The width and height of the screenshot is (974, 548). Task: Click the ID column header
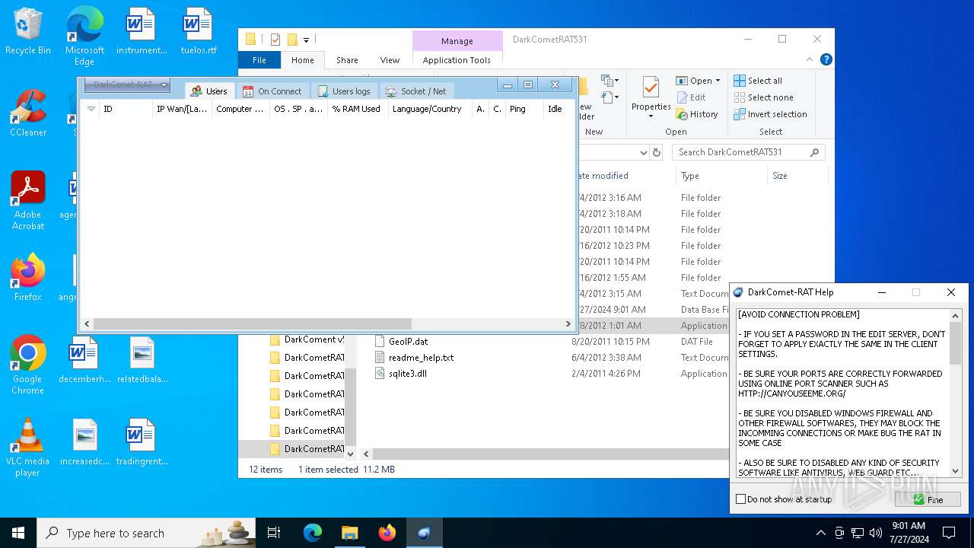click(x=126, y=109)
